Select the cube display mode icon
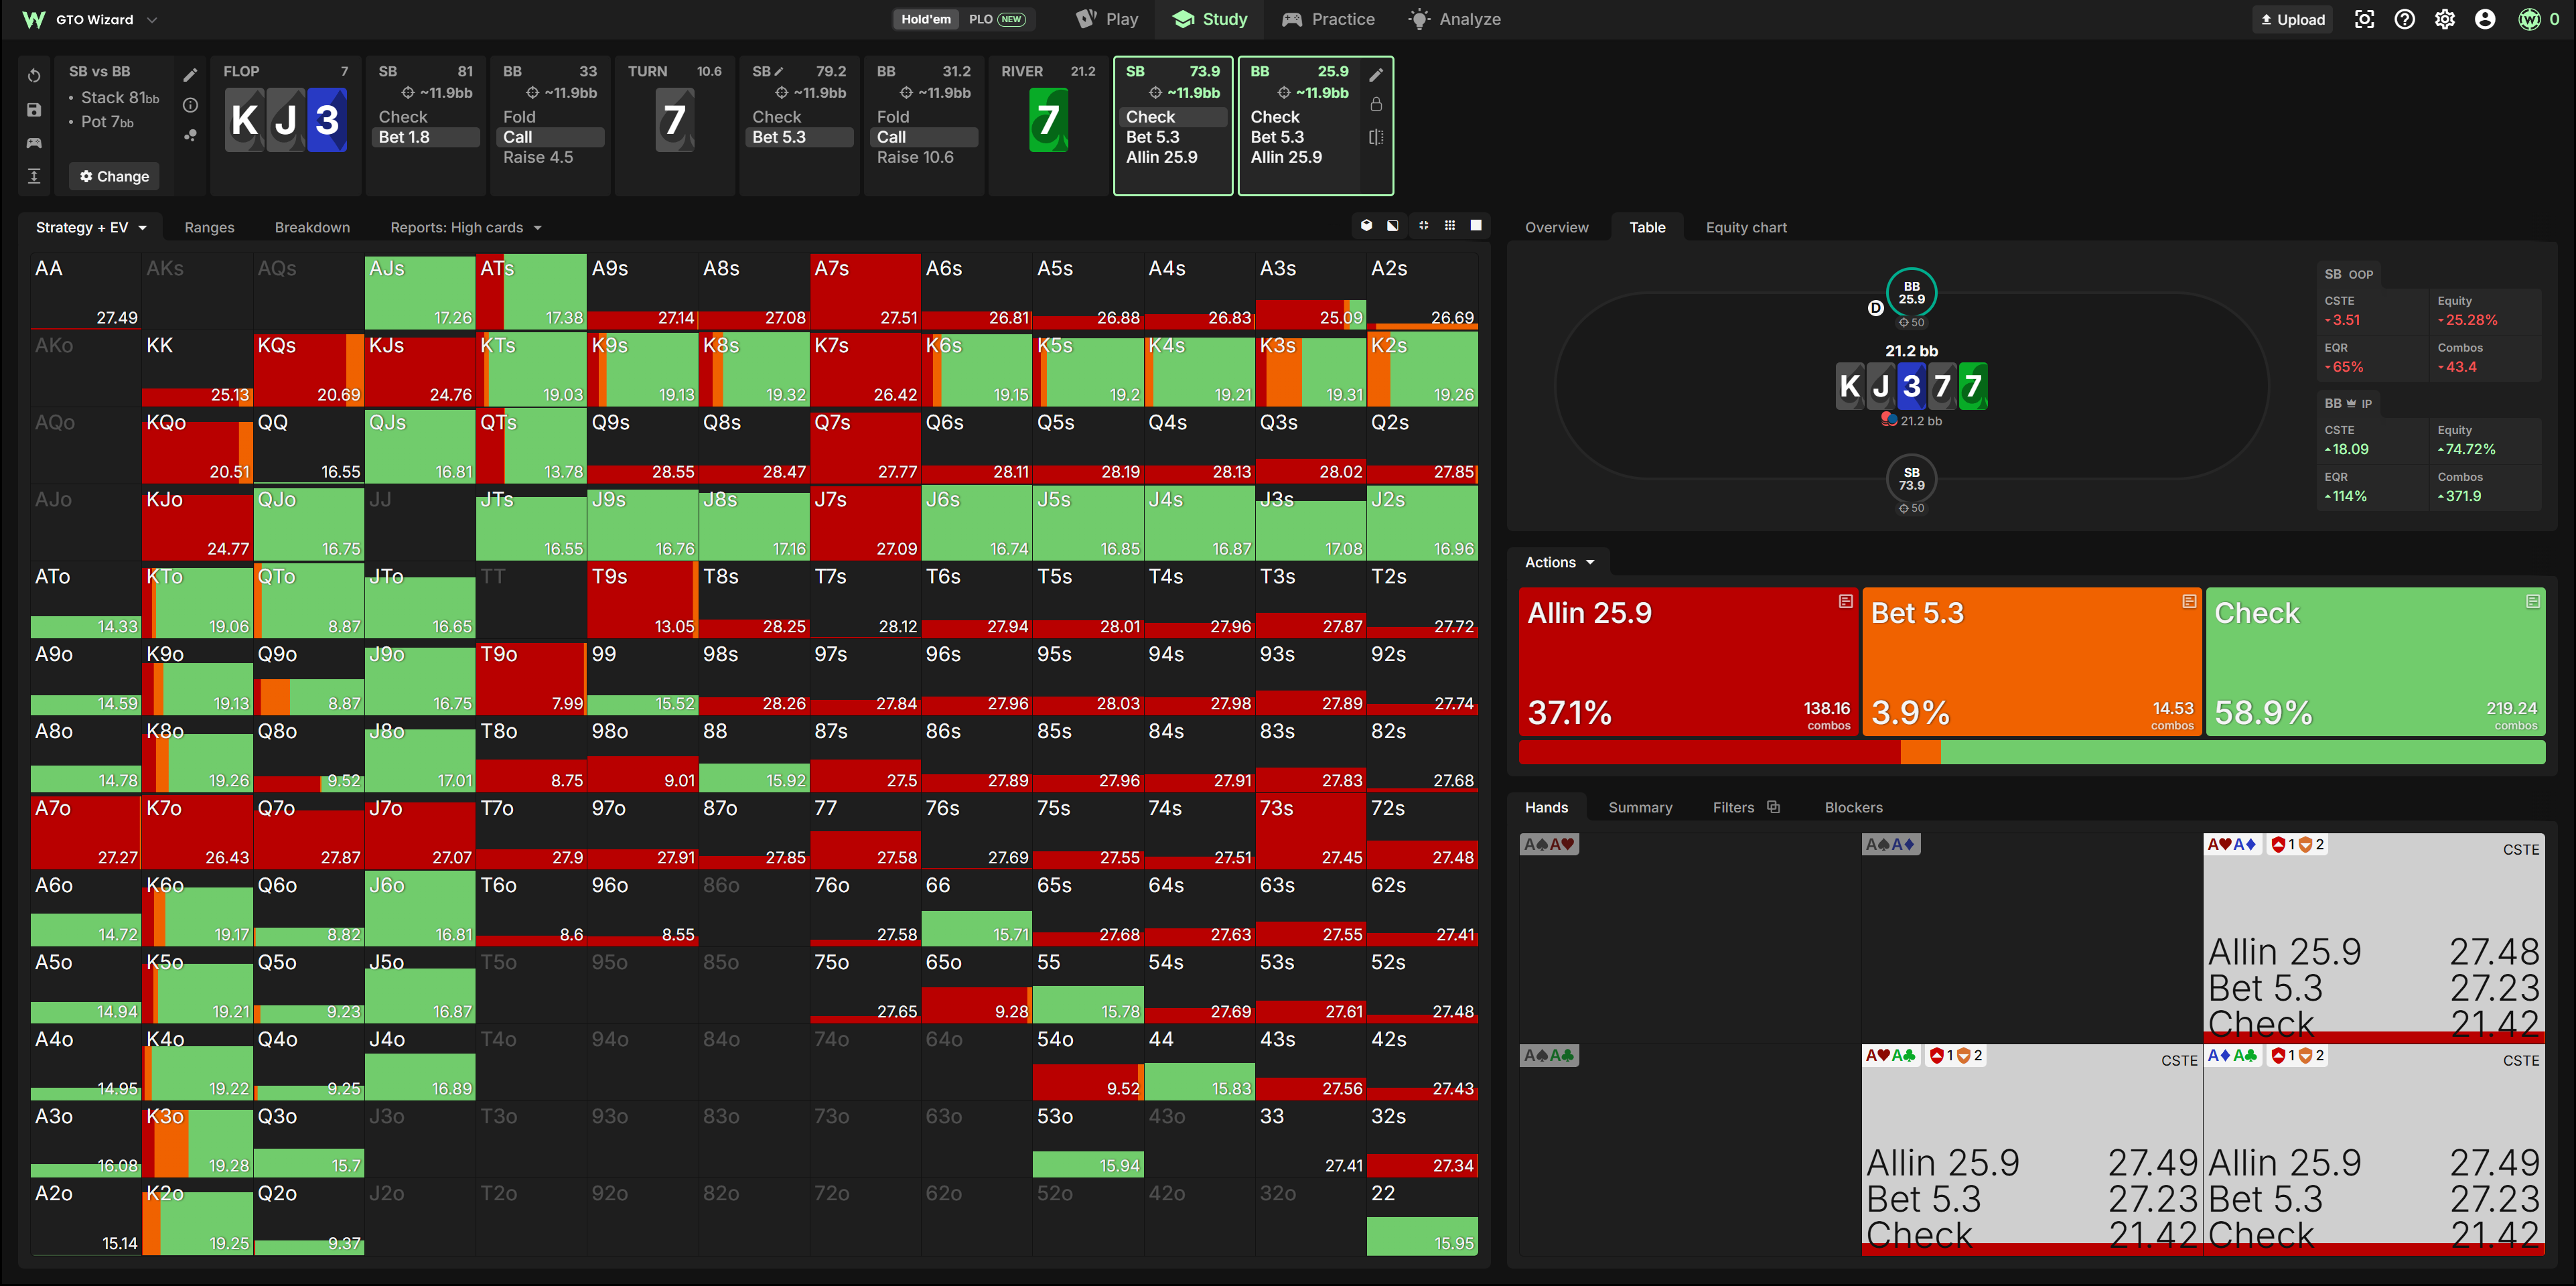The height and width of the screenshot is (1286, 2576). tap(1366, 226)
